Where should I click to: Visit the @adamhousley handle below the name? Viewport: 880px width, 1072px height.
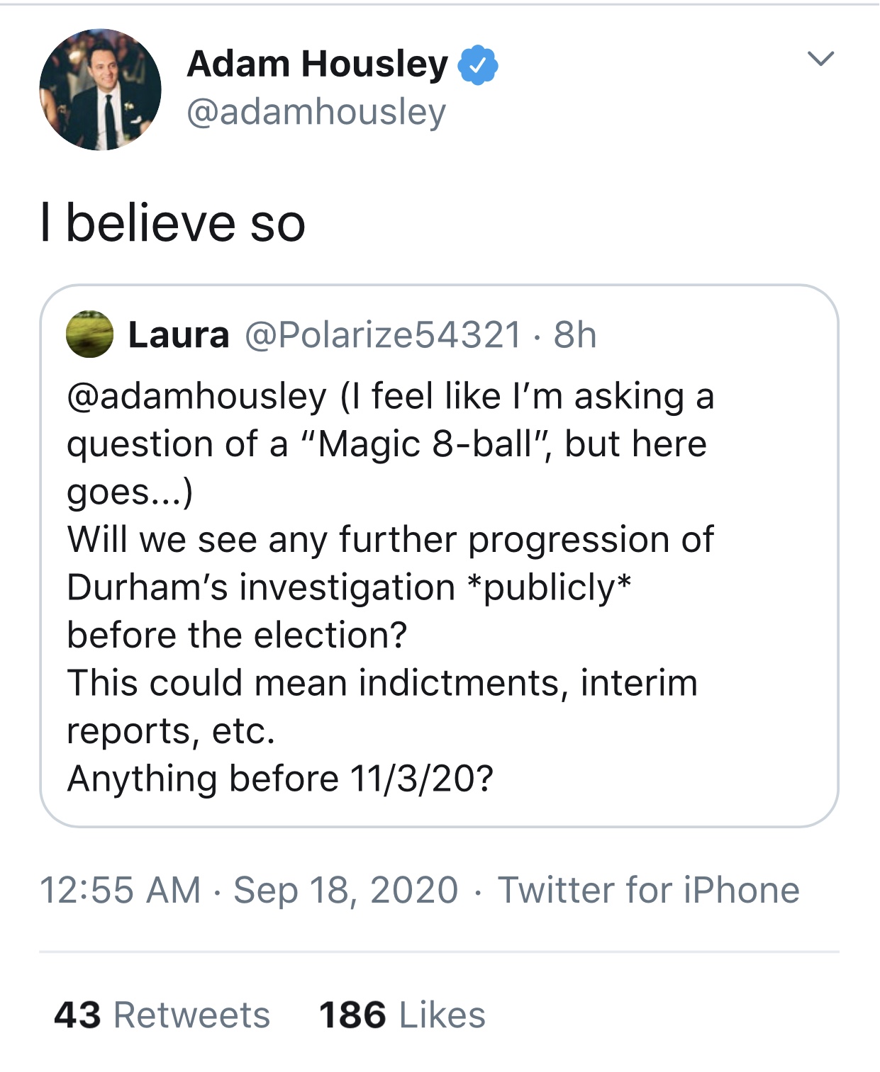coord(316,112)
